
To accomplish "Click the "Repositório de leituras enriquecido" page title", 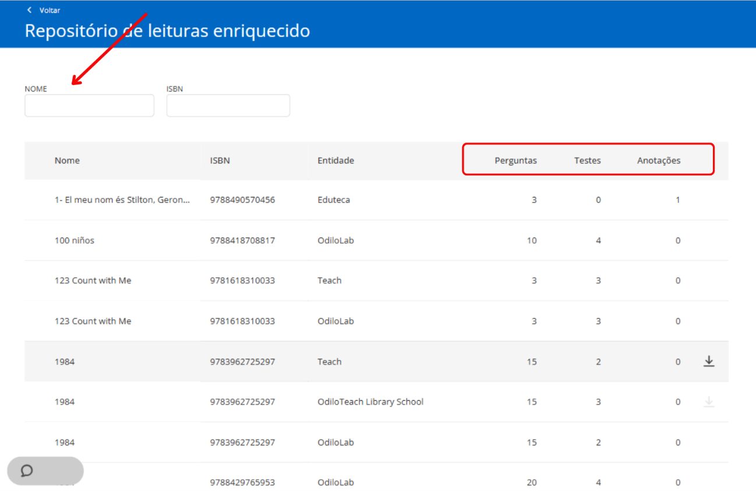I will (x=167, y=31).
